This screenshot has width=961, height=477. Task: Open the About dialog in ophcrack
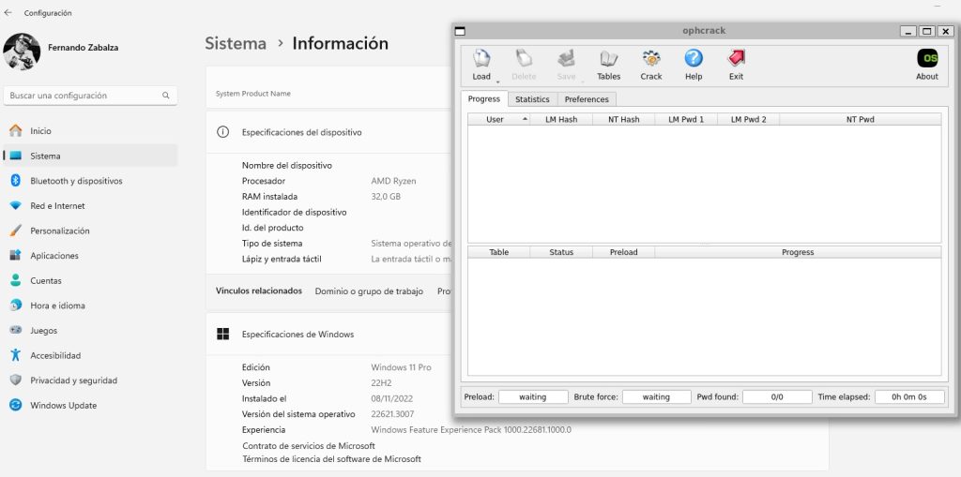click(926, 65)
